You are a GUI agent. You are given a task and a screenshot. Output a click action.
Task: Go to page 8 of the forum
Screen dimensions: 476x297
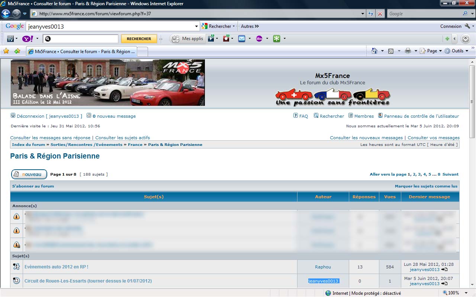click(x=439, y=174)
